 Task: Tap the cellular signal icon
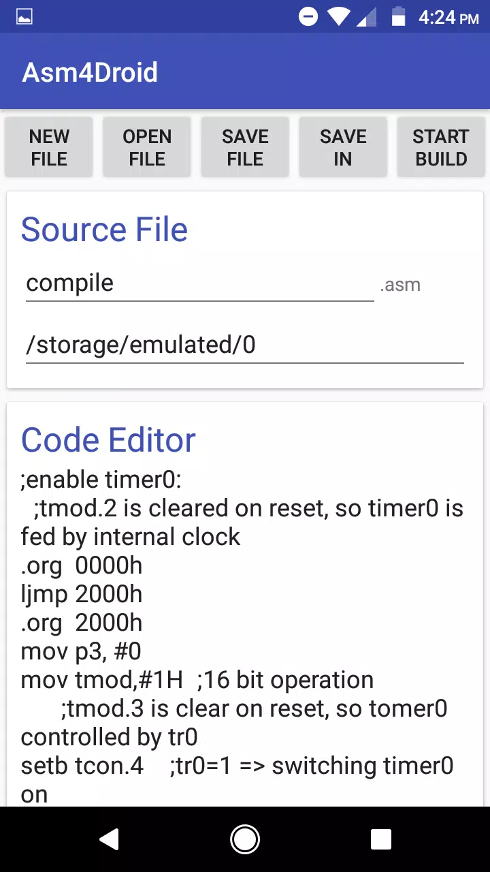(367, 17)
